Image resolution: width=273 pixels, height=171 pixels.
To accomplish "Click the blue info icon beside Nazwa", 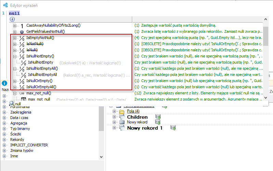I will point(4,83).
